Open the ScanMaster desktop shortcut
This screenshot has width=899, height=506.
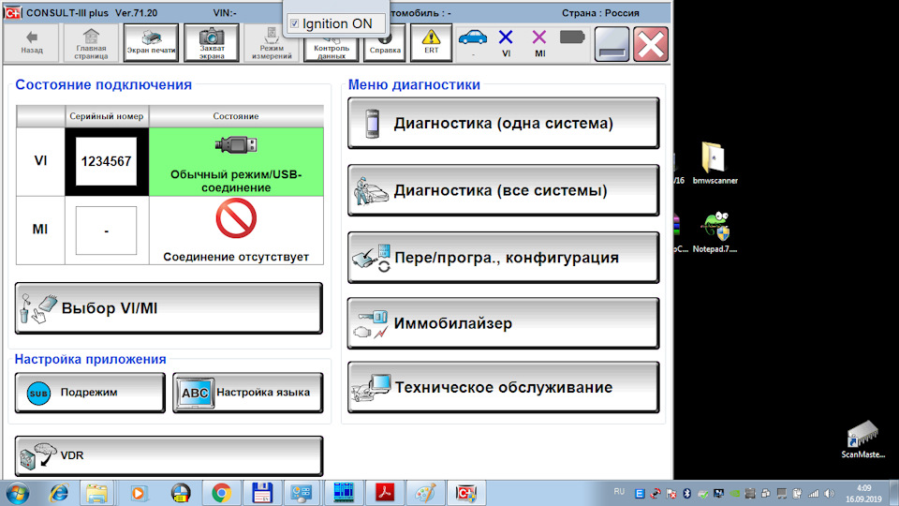click(x=862, y=439)
